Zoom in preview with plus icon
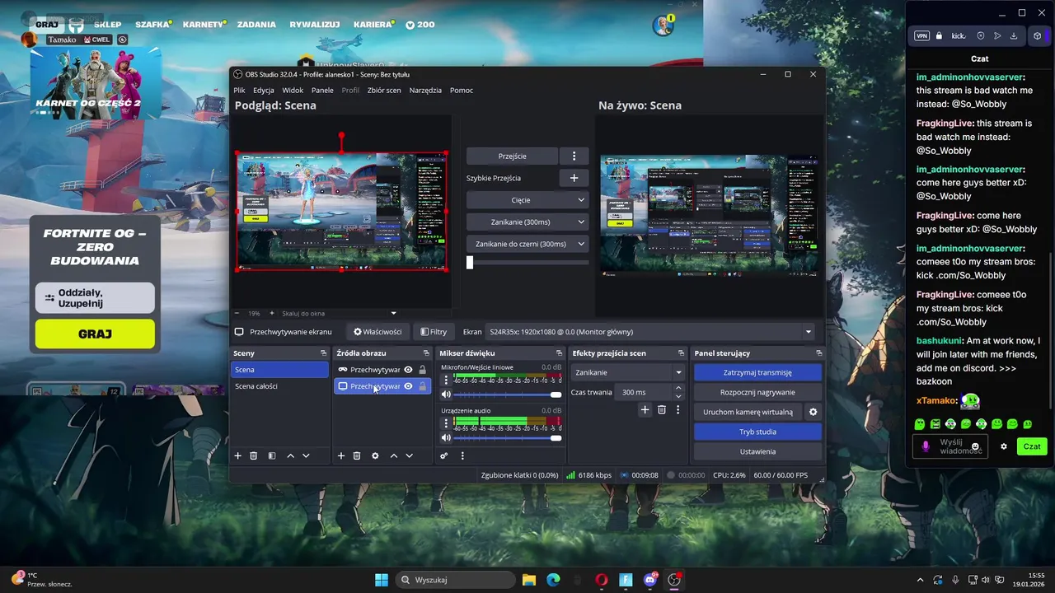1055x593 pixels. 272,313
